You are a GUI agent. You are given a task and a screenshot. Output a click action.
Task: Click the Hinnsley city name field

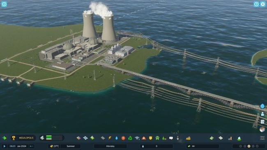point(110,146)
